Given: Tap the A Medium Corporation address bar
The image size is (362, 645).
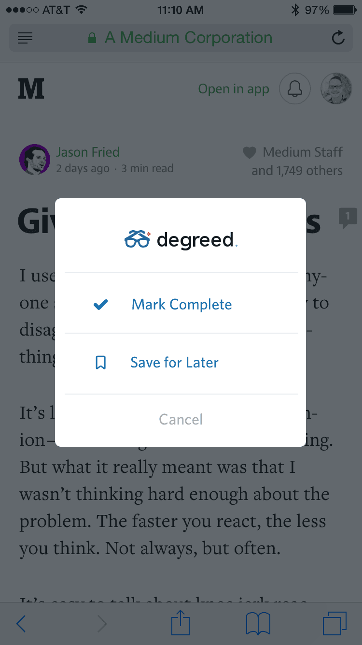Looking at the screenshot, I should click(x=181, y=38).
